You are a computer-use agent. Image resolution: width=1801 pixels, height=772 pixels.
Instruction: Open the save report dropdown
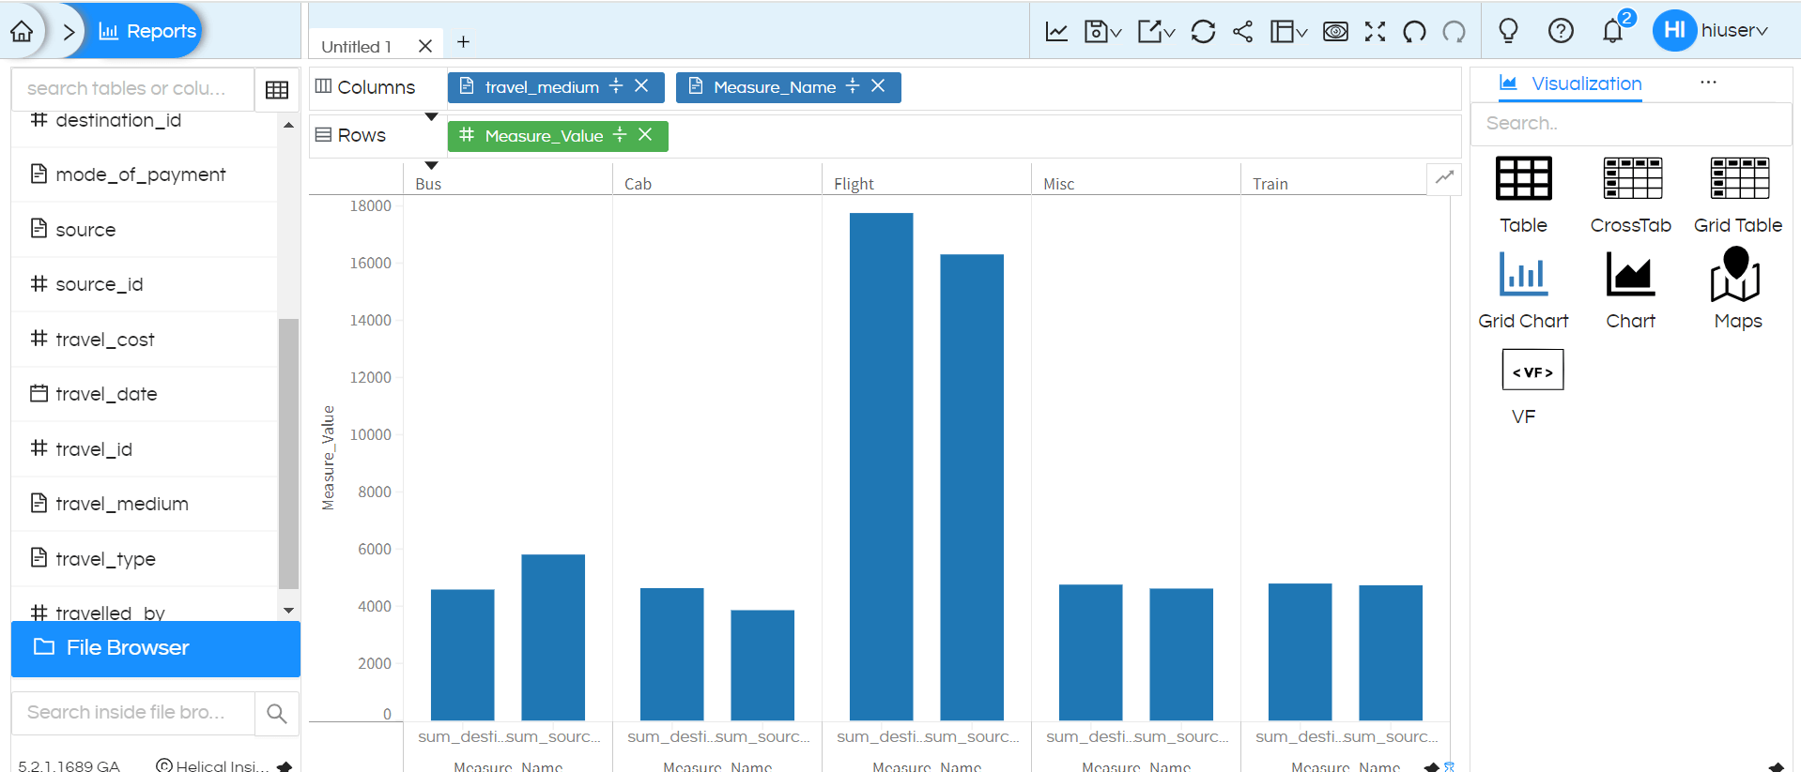[x=1102, y=31]
